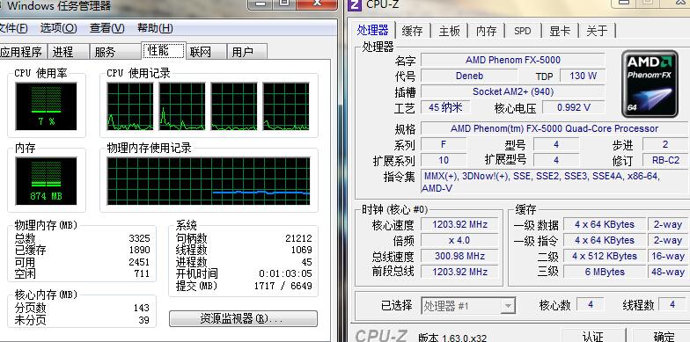
Task: Click the 16-way associativity value
Action: [x=667, y=256]
